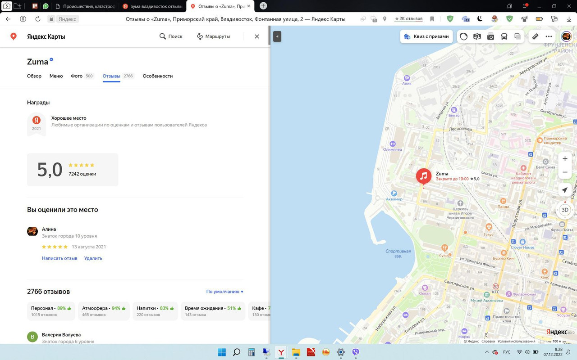
Task: Open Viber from the taskbar
Action: coord(356,352)
